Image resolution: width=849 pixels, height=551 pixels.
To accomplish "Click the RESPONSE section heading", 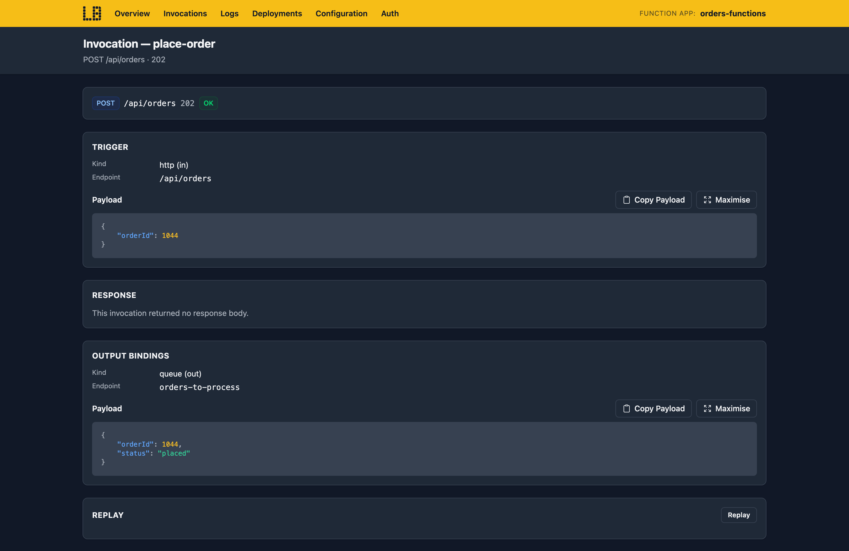I will click(114, 295).
